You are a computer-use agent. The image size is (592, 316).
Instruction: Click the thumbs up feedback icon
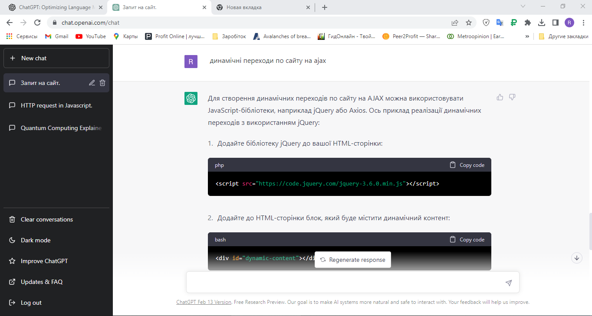(500, 97)
